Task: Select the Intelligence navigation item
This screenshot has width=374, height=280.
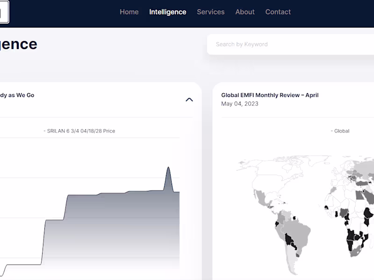Action: click(x=167, y=12)
